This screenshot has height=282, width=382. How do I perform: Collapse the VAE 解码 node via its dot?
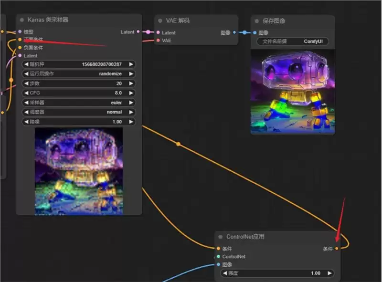point(160,21)
